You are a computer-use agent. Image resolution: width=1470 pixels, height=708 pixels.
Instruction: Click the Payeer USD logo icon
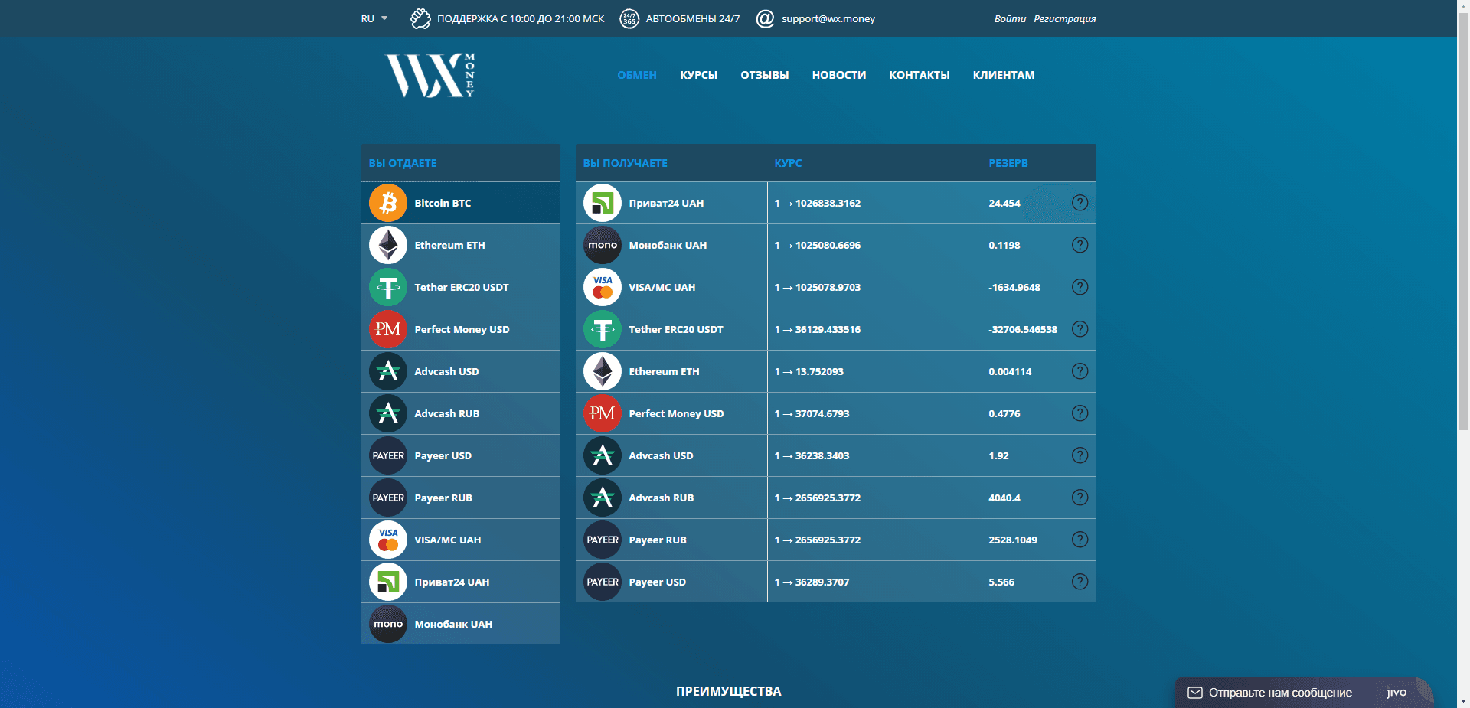pyautogui.click(x=388, y=455)
